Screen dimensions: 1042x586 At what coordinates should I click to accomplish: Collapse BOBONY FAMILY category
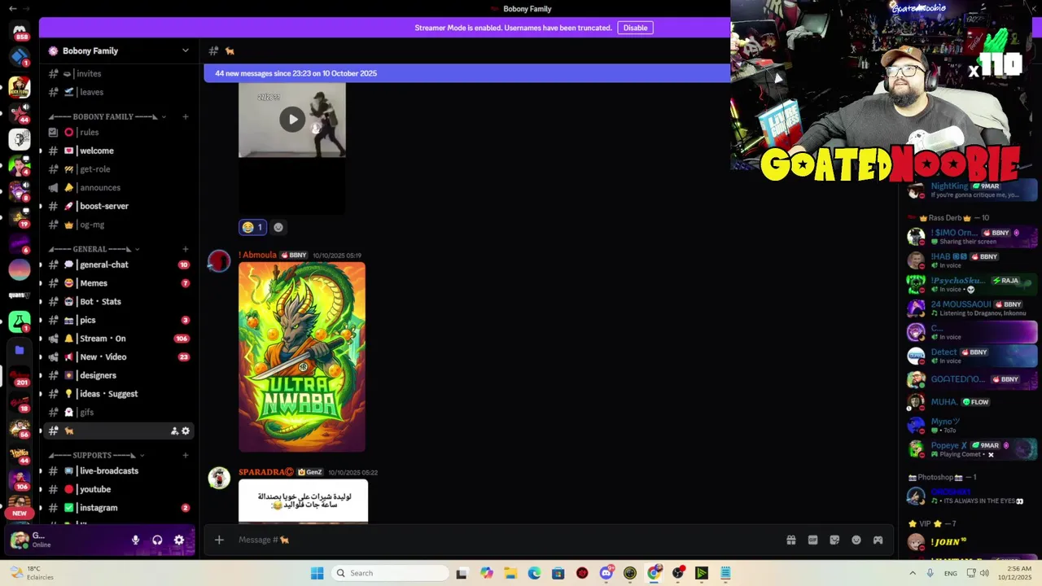click(107, 116)
